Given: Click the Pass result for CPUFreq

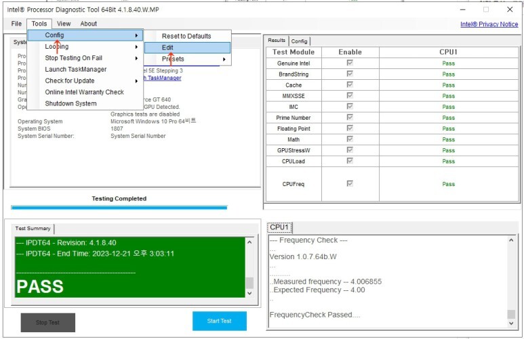Looking at the screenshot, I should coord(449,184).
